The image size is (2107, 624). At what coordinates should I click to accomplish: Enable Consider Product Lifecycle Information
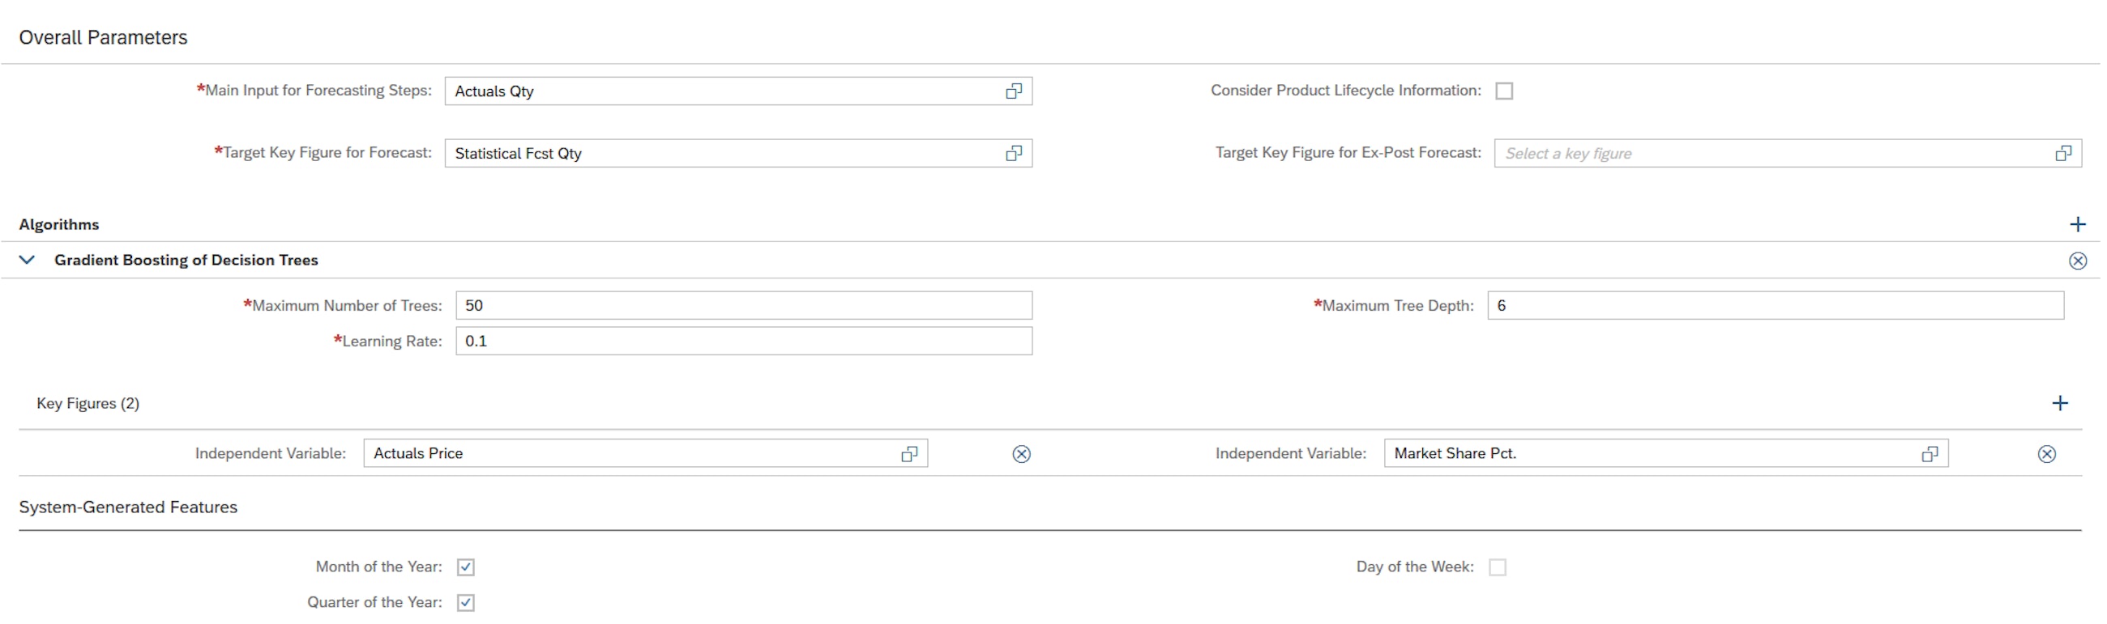point(1505,91)
